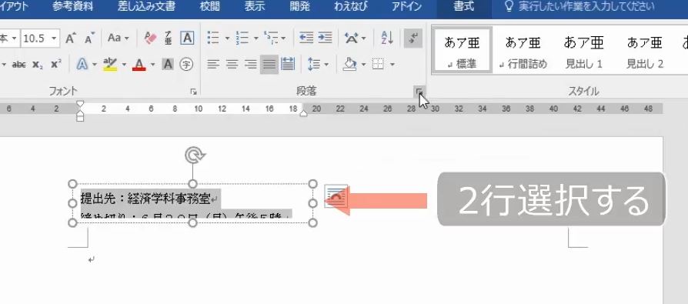This screenshot has height=304, width=688.
Task: Apply yellow text highlight color
Action: 110,65
